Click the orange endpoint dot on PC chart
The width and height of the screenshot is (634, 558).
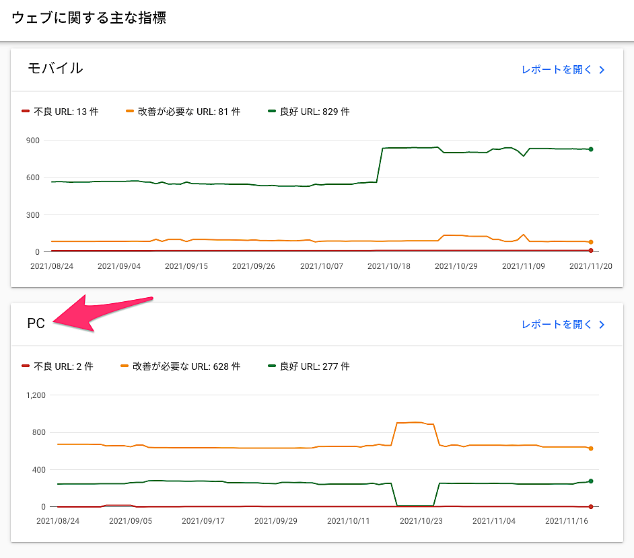tap(591, 448)
